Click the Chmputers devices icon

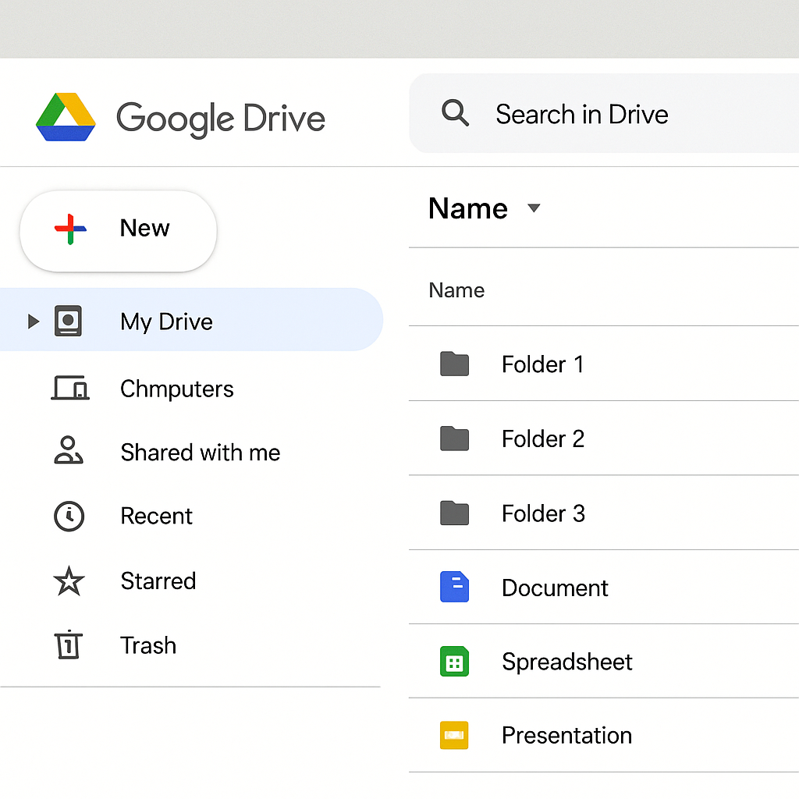pyautogui.click(x=70, y=389)
